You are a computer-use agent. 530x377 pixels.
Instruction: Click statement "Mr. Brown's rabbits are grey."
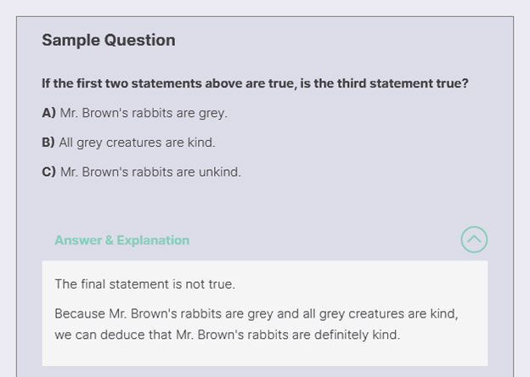(x=144, y=113)
